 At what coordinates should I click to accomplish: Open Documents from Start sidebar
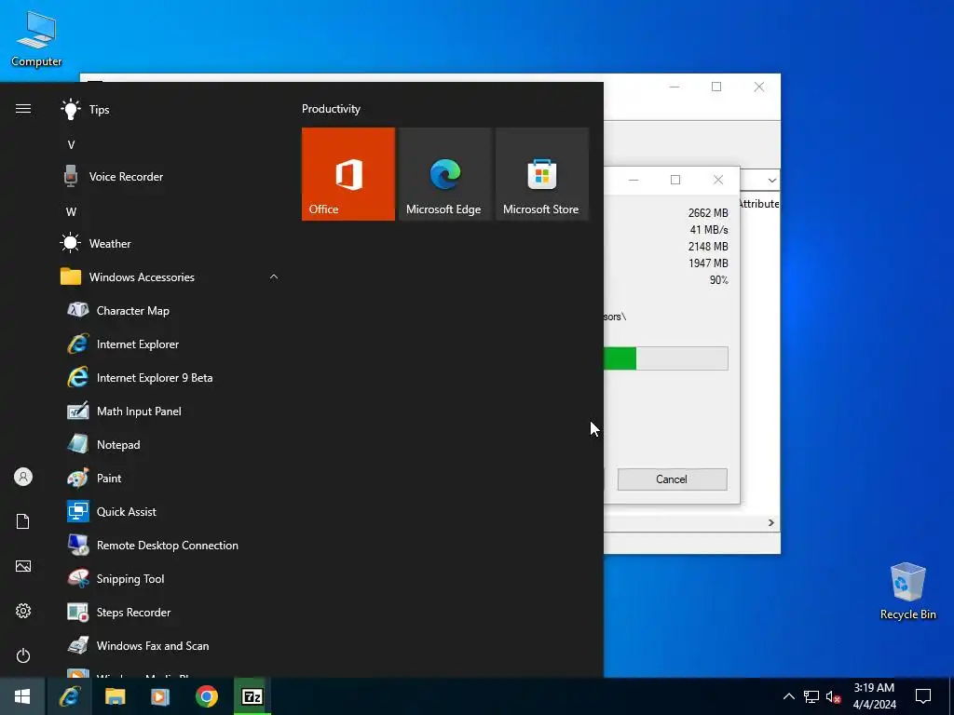tap(23, 521)
